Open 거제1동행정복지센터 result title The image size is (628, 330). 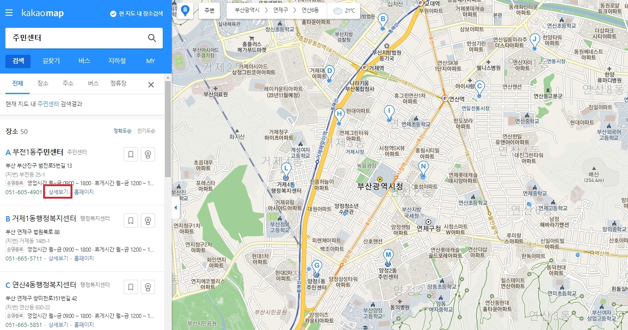coord(44,219)
